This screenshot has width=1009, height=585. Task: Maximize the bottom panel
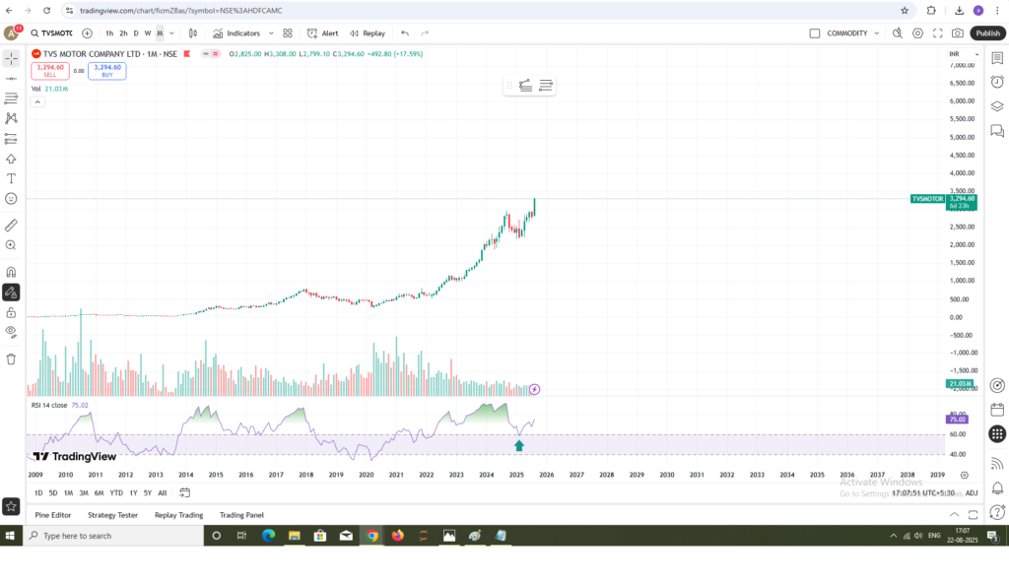click(x=973, y=515)
